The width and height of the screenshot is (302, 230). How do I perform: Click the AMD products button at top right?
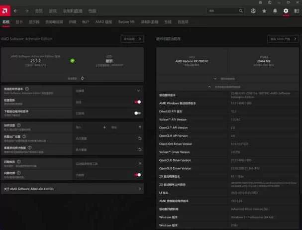click(x=283, y=39)
